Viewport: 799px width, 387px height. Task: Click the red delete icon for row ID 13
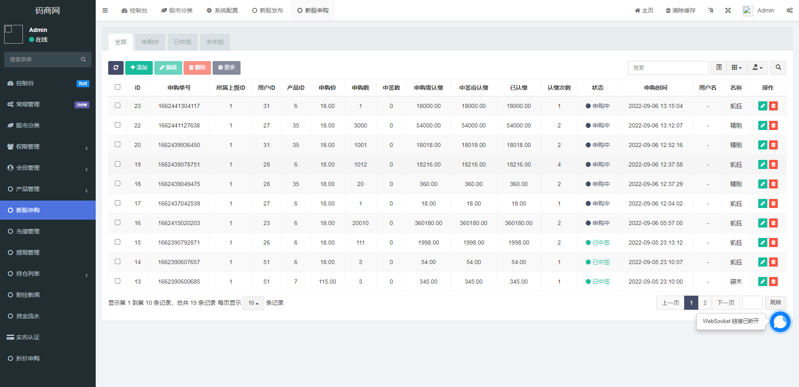773,282
